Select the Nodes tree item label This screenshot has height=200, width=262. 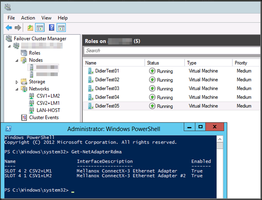tap(36, 60)
